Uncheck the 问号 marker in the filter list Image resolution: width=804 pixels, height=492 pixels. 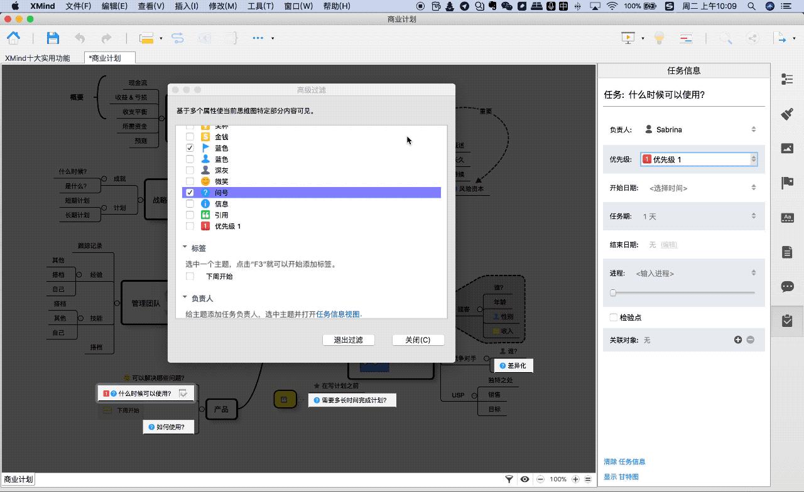pyautogui.click(x=190, y=192)
